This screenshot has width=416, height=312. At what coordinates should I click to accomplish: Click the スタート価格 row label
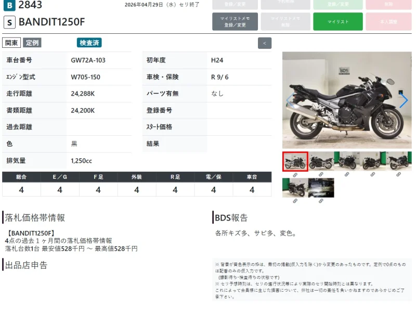coord(159,127)
